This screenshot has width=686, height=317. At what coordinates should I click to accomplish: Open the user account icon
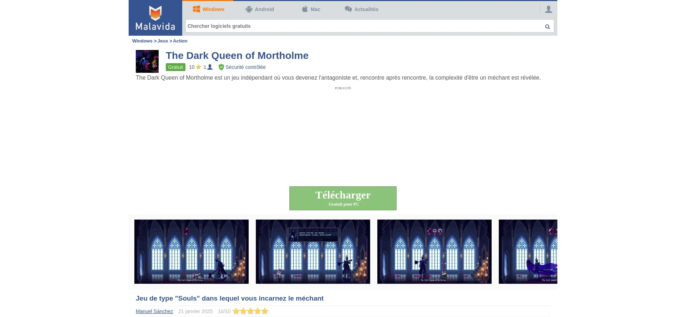tap(548, 9)
